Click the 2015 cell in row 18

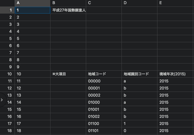tap(175, 131)
